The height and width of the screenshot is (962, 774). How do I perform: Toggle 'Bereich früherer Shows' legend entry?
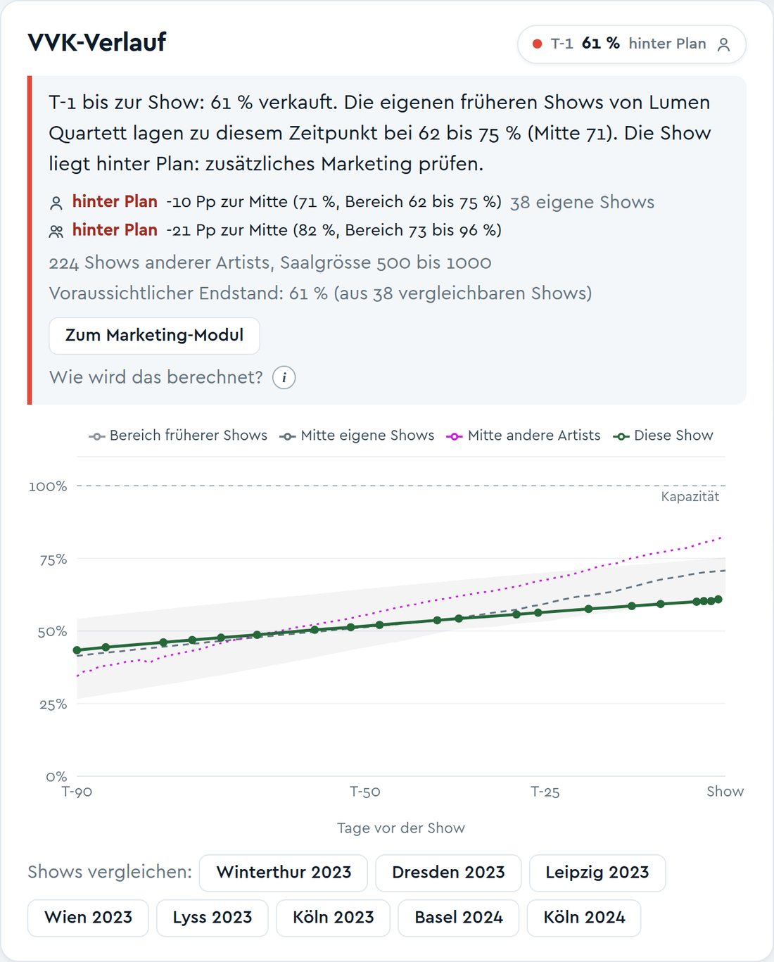click(178, 436)
